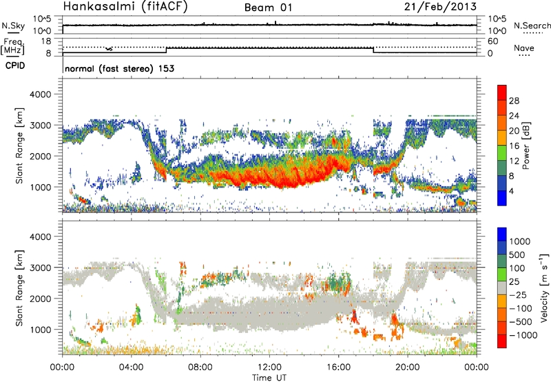This screenshot has width=551, height=382.
Task: Click the 'Hankasalmi (fitACF)' plot title
Action: (x=125, y=6)
